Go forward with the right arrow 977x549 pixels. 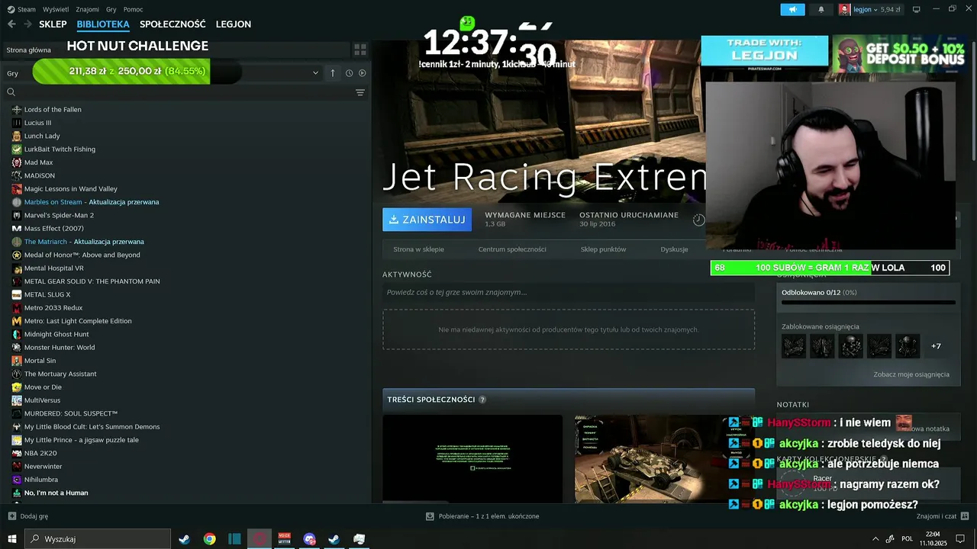pyautogui.click(x=28, y=24)
